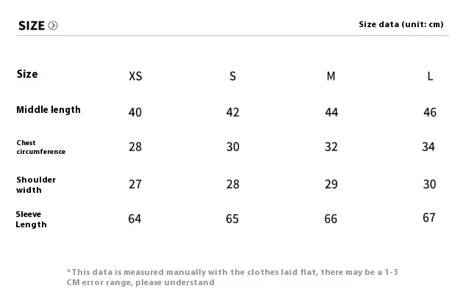Click the L middle length value 46
Viewport: 463px width, 294px height.
[x=430, y=112]
